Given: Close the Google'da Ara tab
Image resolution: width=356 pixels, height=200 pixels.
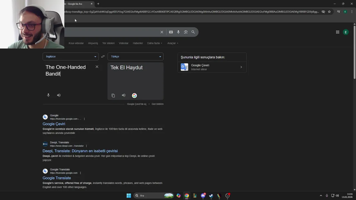Looking at the screenshot, I should 92,4.
